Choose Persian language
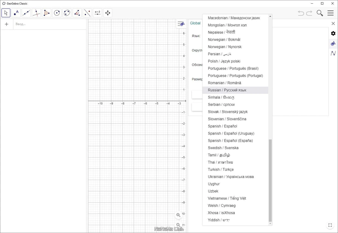This screenshot has height=233, width=338. tap(235, 54)
